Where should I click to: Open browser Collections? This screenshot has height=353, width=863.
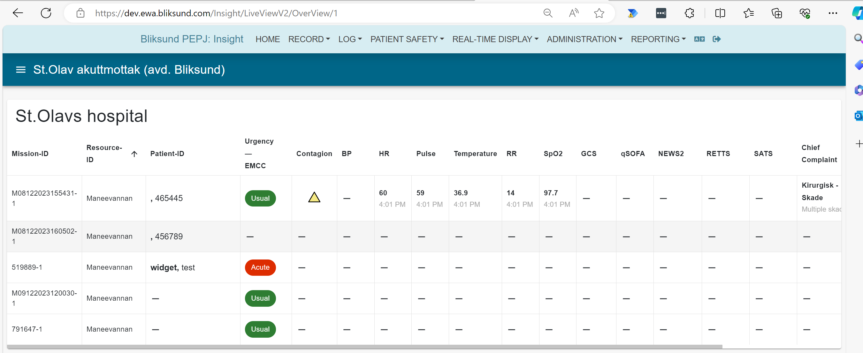(776, 13)
